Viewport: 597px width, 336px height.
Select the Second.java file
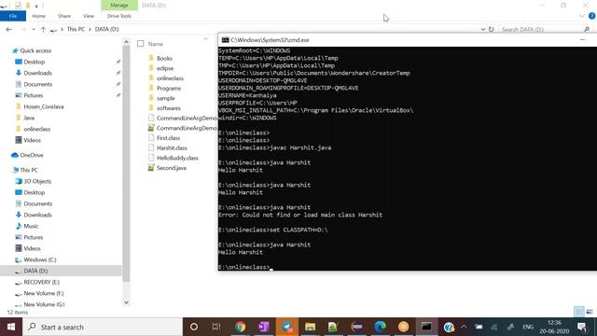(172, 168)
